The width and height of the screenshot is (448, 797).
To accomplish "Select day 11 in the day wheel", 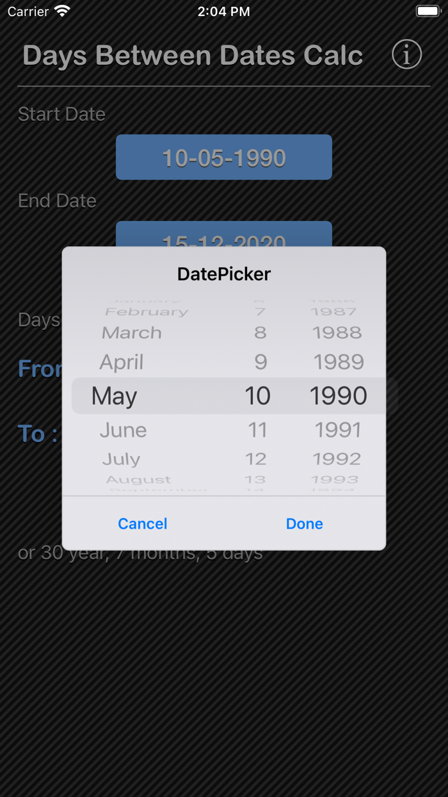I will coord(258,430).
